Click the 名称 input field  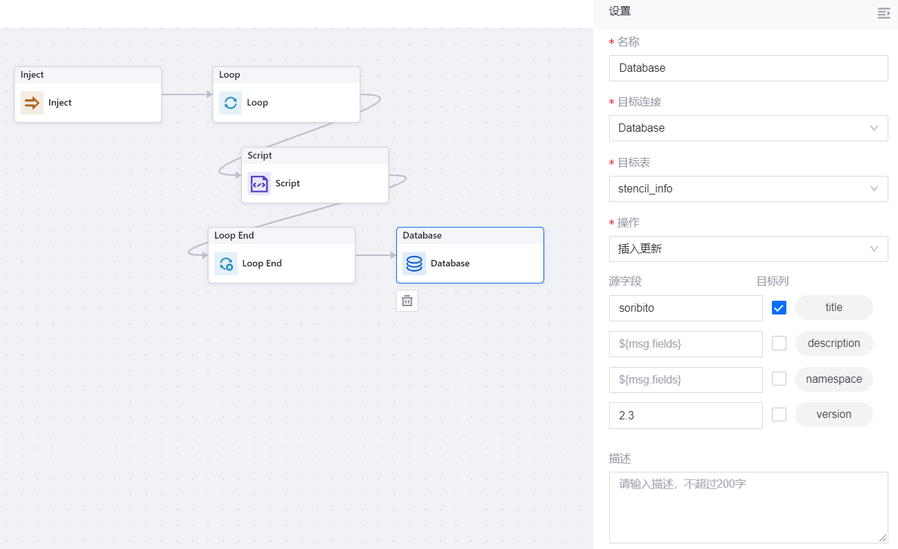(748, 68)
